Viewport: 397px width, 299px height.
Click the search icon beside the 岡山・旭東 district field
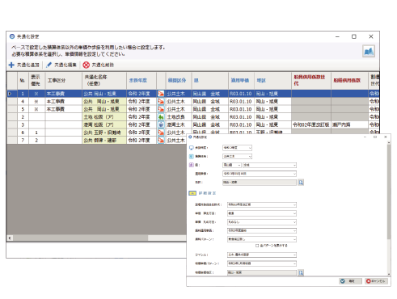click(x=301, y=183)
